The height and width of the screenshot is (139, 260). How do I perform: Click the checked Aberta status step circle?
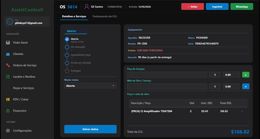coord(67,39)
